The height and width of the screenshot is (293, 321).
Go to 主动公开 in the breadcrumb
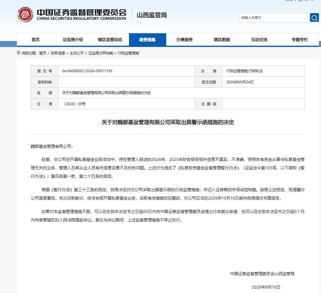coord(77,53)
